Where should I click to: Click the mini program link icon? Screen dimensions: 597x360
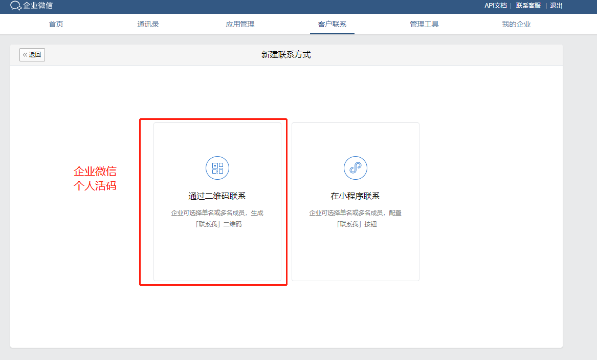click(x=355, y=168)
